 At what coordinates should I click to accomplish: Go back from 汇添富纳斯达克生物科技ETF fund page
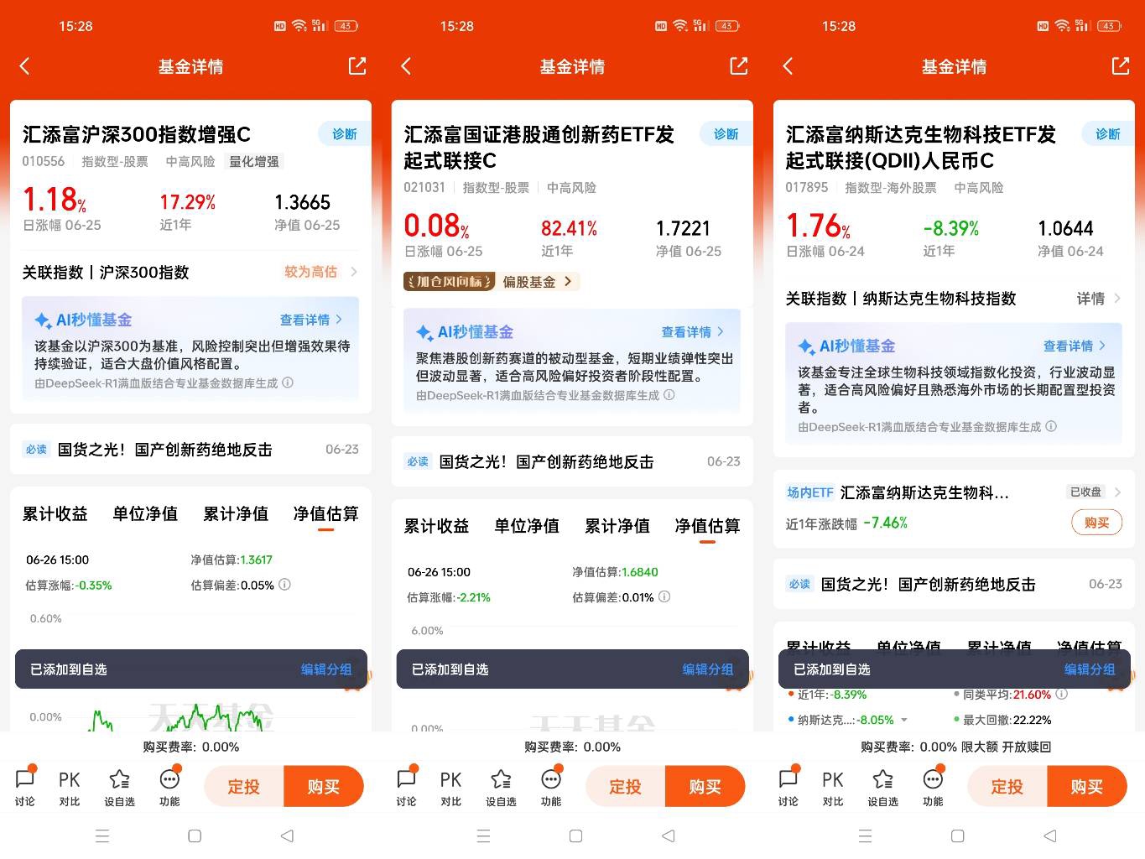[788, 66]
